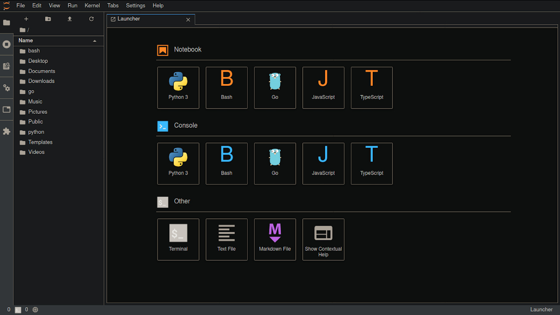Viewport: 560px width, 315px height.
Task: Select the Documents folder
Action: (x=59, y=71)
